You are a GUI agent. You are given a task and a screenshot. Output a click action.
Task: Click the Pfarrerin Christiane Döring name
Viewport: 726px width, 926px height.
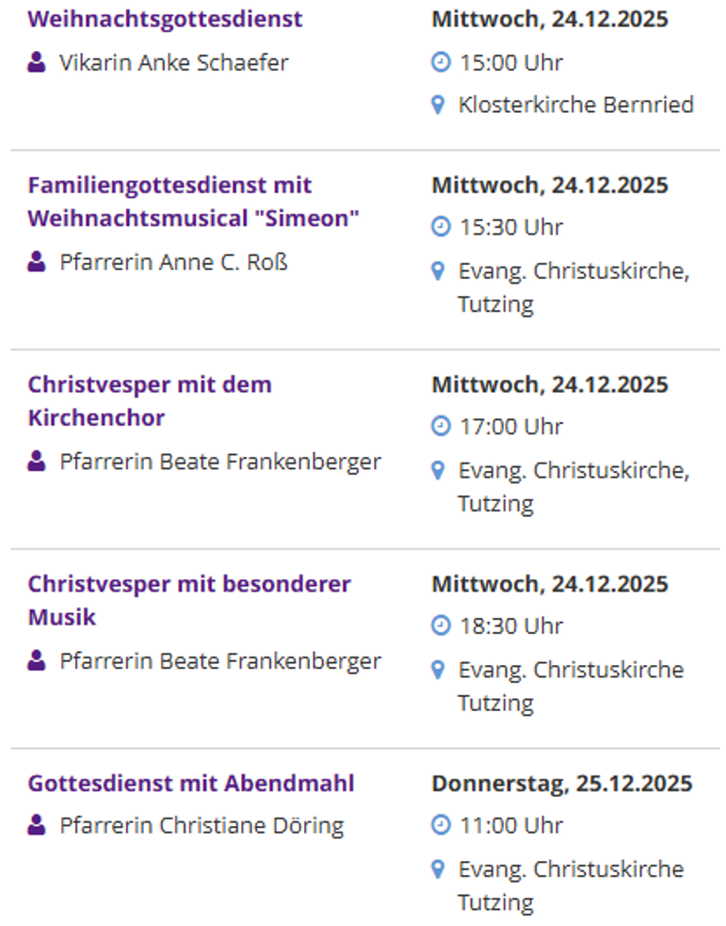tap(202, 826)
